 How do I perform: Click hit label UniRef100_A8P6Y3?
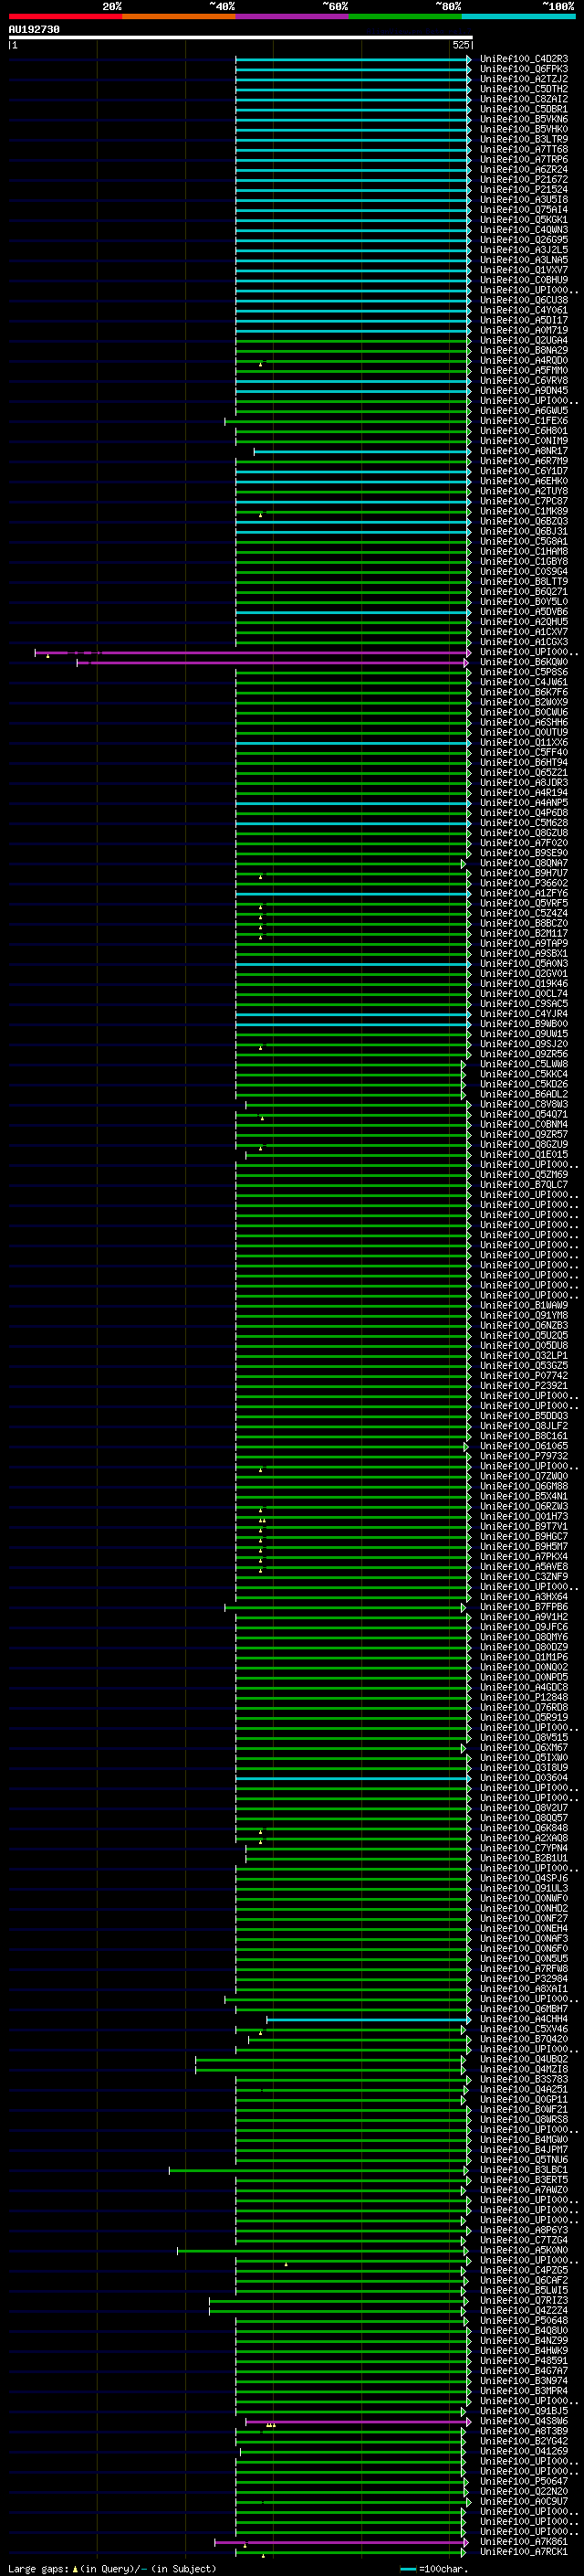pos(524,2231)
